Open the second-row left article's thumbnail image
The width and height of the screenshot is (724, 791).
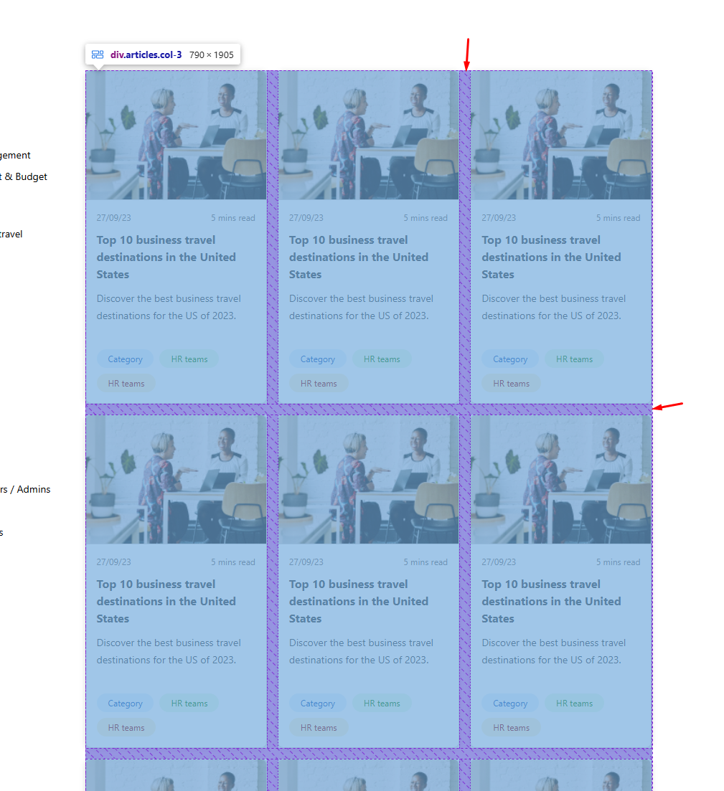tap(176, 479)
